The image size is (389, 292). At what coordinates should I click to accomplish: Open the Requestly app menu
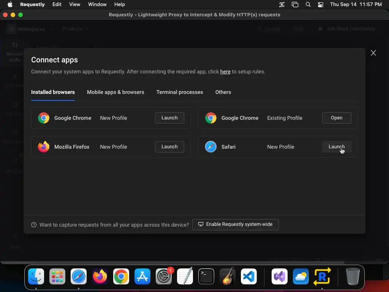32,4
